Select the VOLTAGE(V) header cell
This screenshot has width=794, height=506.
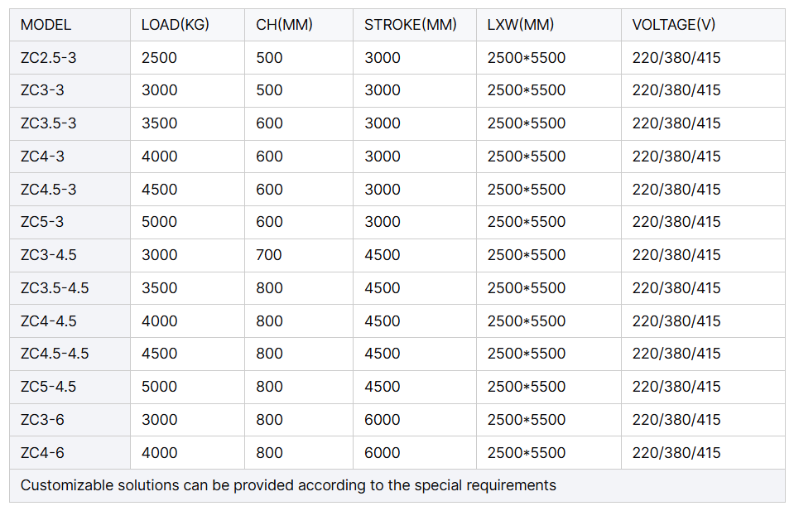[673, 25]
